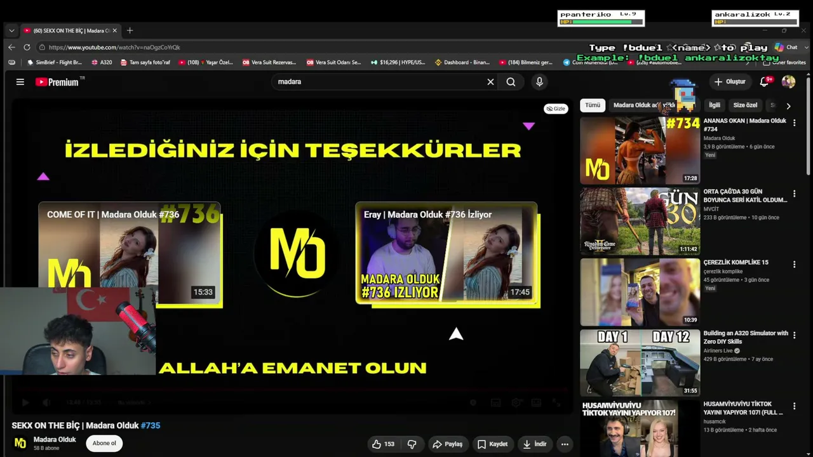Open Tam sayfa fotoğraf bookmark
The height and width of the screenshot is (457, 813).
point(145,62)
